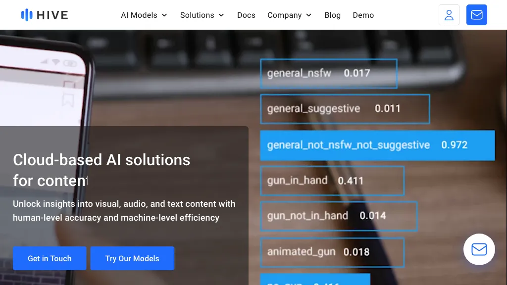Select the animated_gun classification label
The image size is (507, 285).
[333, 252]
